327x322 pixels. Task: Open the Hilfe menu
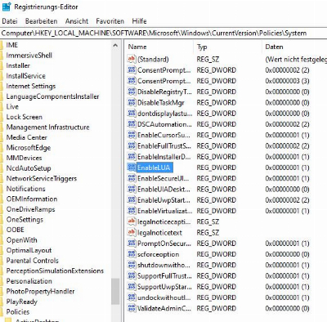tap(139, 21)
